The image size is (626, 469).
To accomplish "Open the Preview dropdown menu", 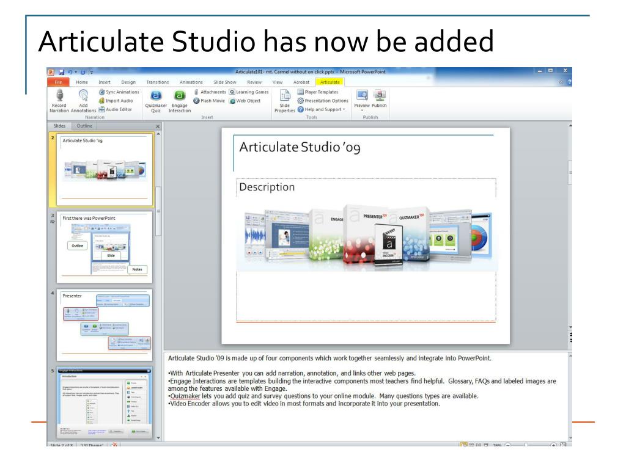I will [x=362, y=111].
